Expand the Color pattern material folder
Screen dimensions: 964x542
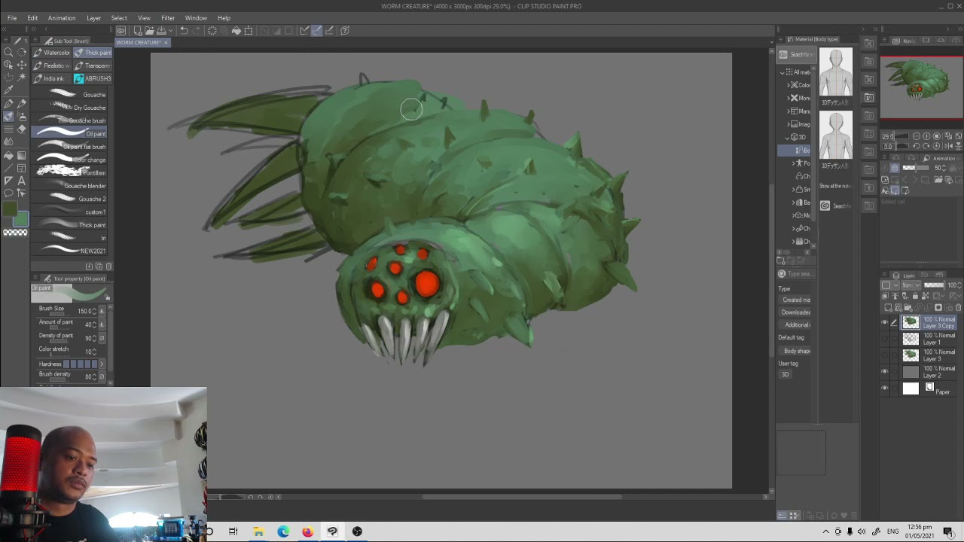coord(789,85)
